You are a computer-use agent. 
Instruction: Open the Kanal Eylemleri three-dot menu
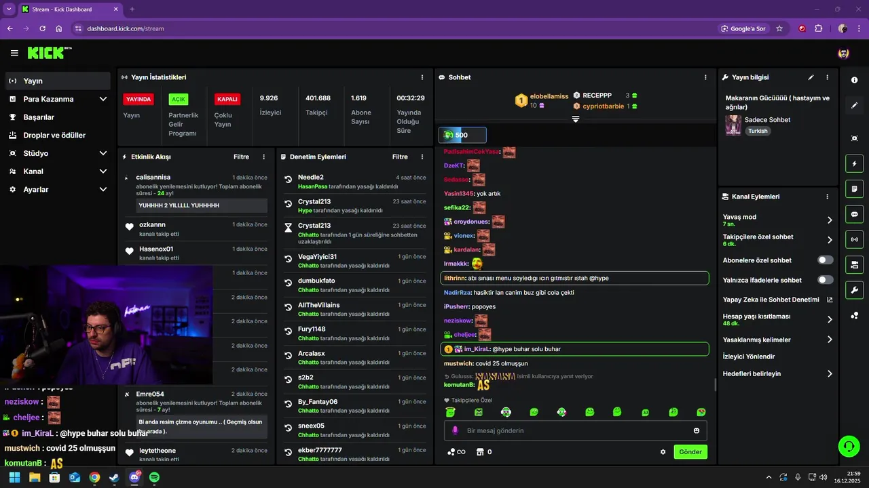coord(827,197)
